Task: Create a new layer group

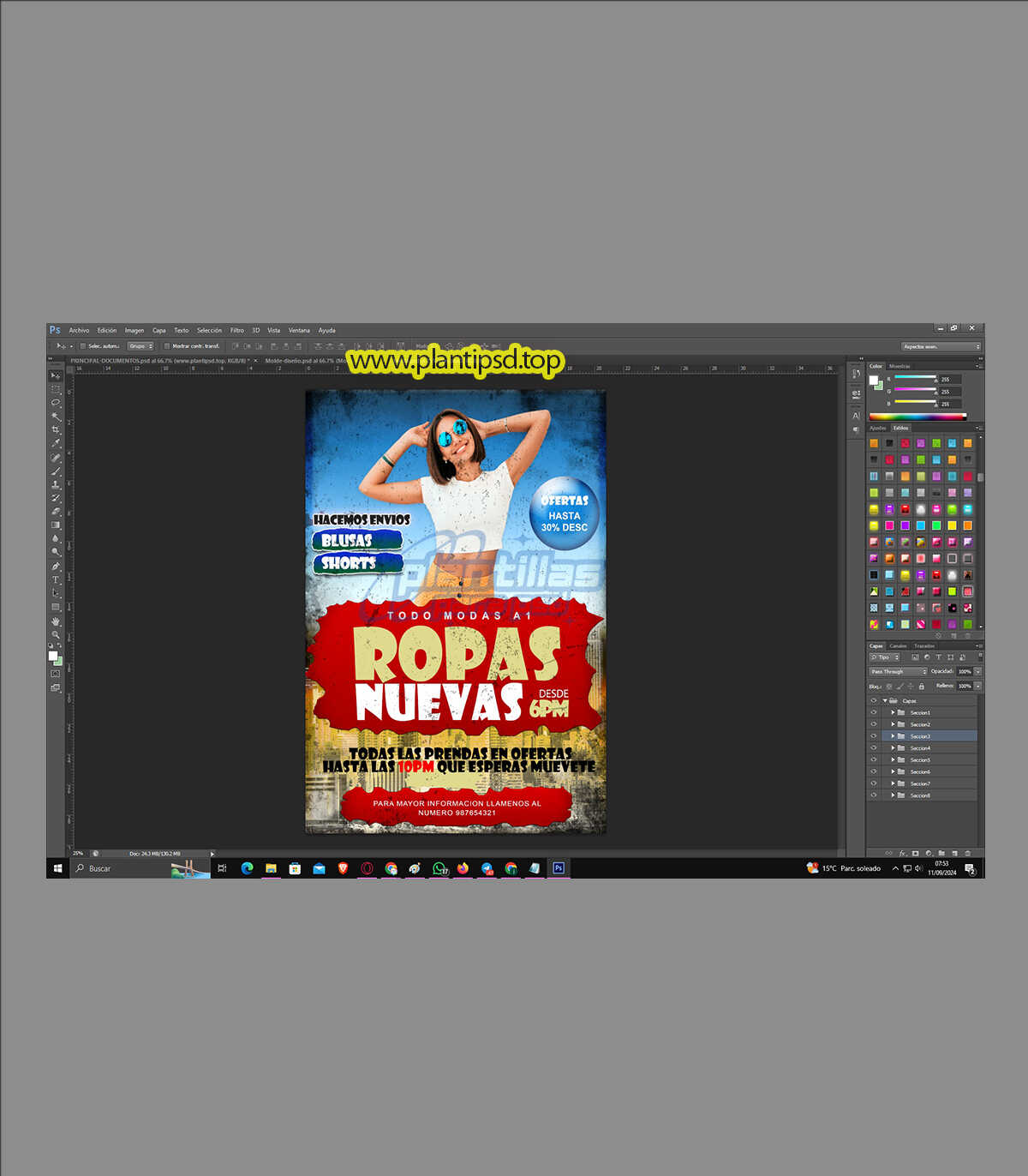Action: 941,853
